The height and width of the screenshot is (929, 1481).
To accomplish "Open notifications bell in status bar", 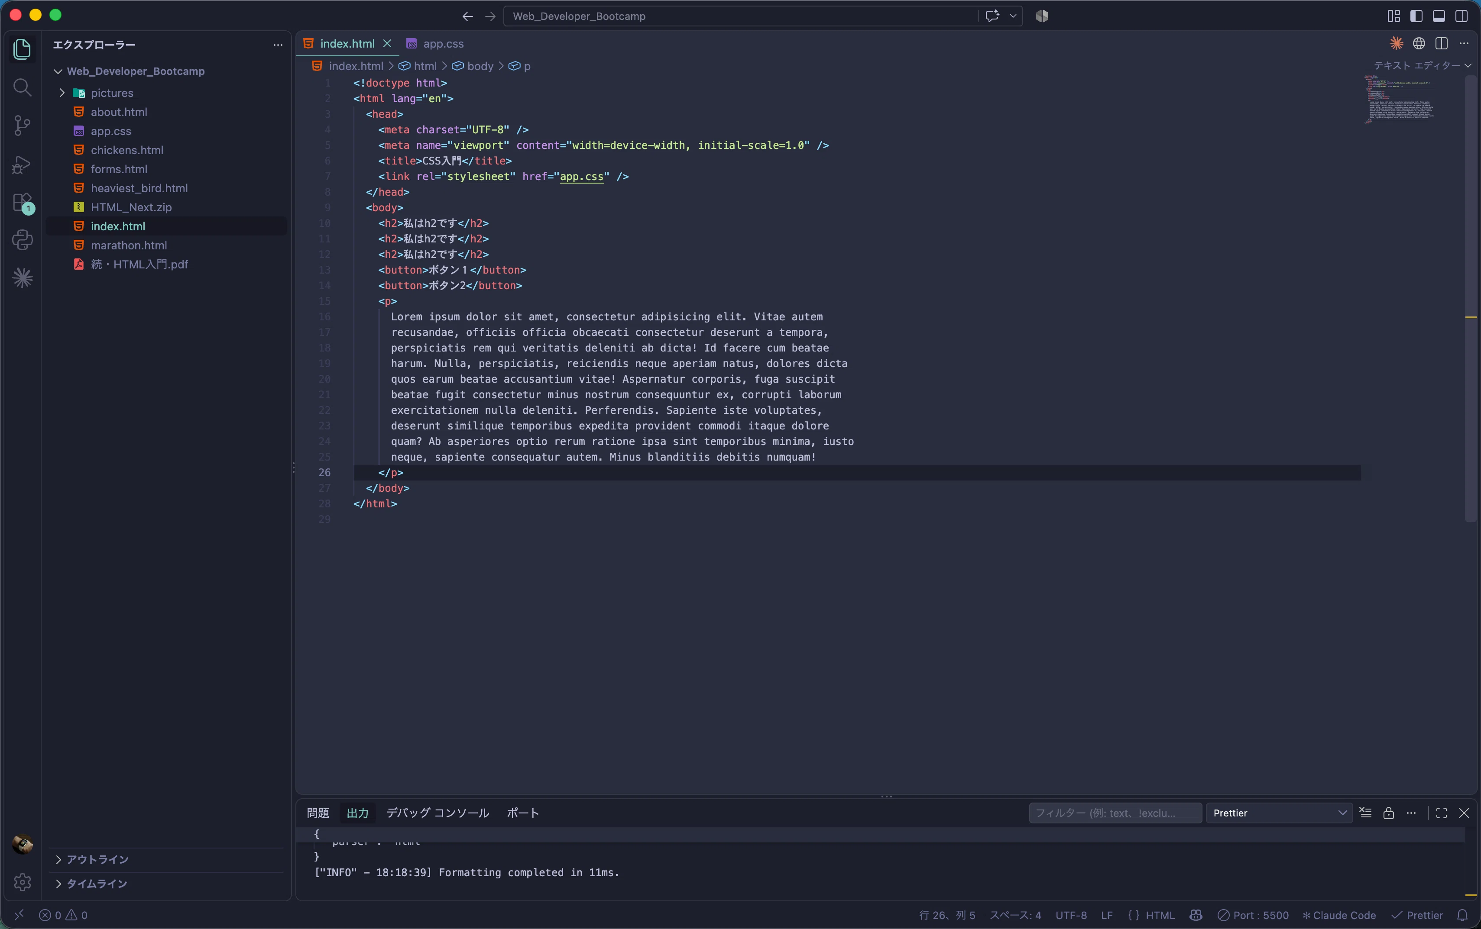I will pyautogui.click(x=1462, y=915).
